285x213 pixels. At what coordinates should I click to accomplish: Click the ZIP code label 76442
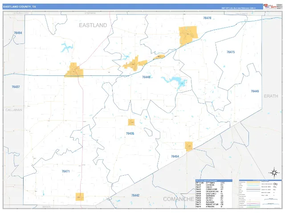pos(135,195)
